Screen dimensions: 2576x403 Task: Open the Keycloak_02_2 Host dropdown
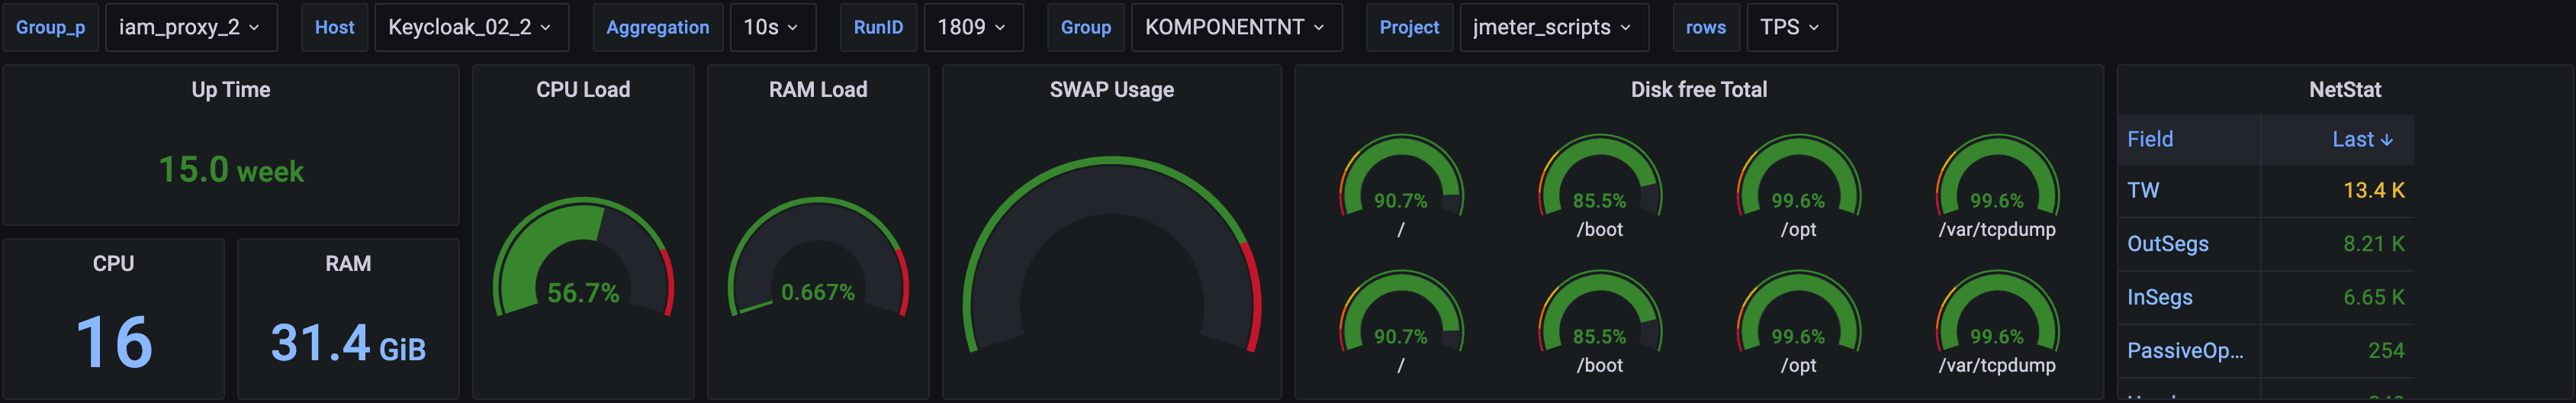[x=471, y=27]
